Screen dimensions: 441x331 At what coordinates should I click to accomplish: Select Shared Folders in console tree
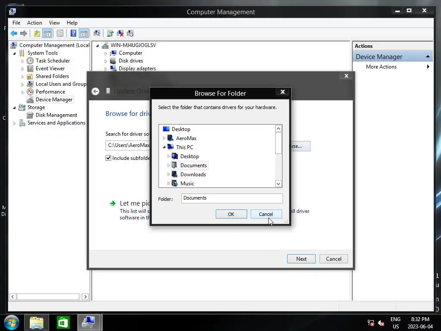pos(52,76)
